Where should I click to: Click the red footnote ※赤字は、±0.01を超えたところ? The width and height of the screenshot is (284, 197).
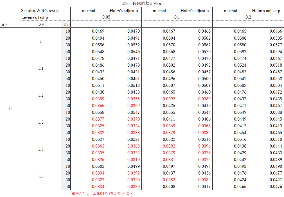click(x=103, y=193)
